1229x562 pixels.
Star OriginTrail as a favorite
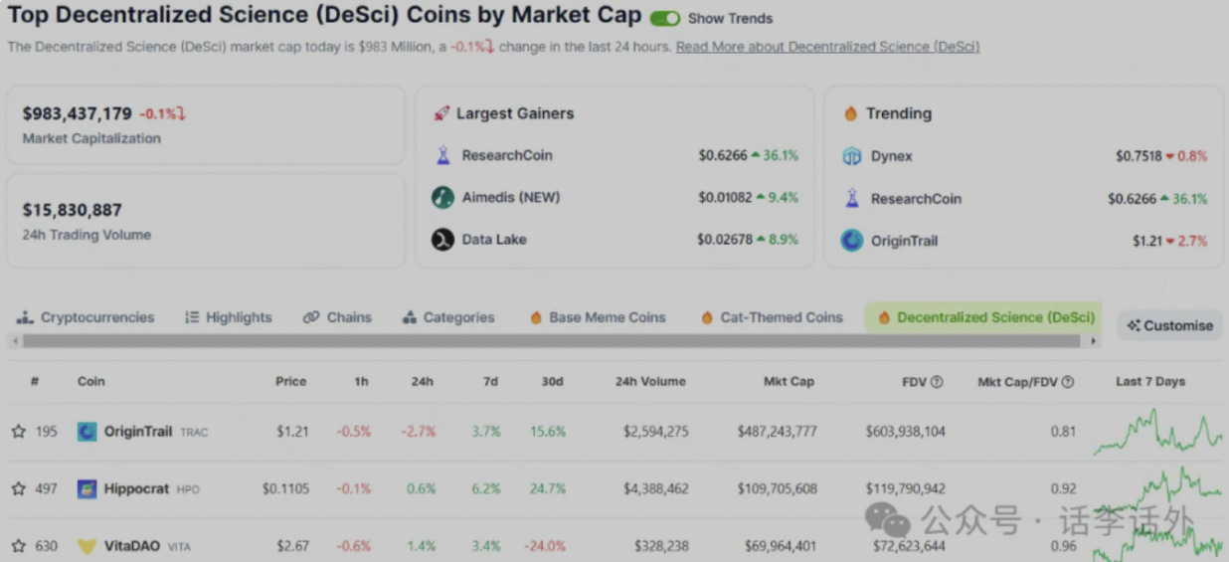point(18,432)
